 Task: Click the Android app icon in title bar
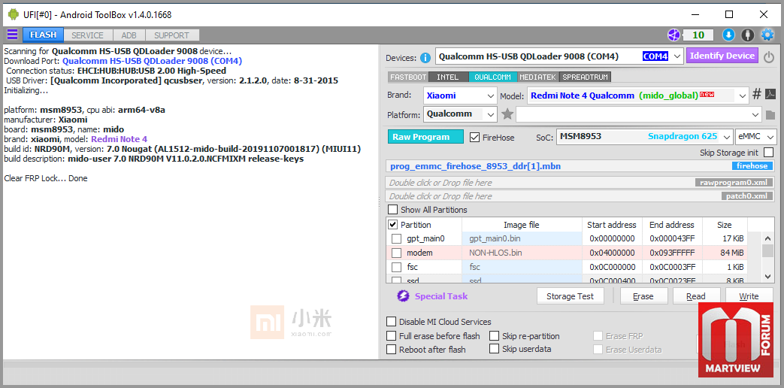tap(14, 14)
